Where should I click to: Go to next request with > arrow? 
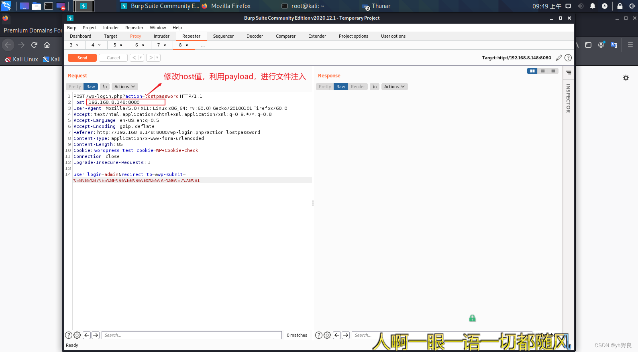pos(151,58)
